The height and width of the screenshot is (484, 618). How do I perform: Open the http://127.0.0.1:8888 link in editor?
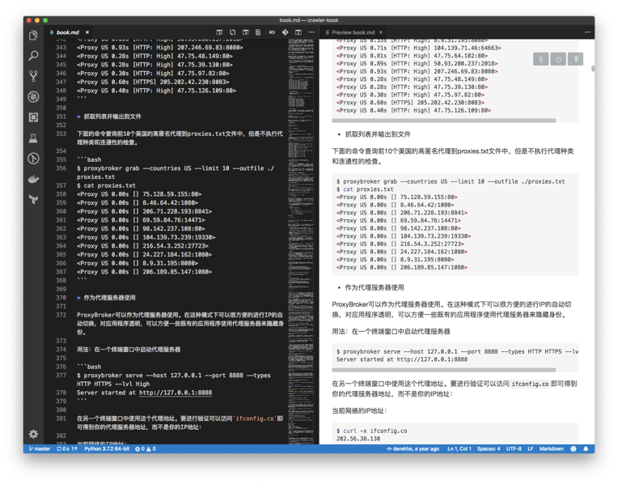[176, 393]
